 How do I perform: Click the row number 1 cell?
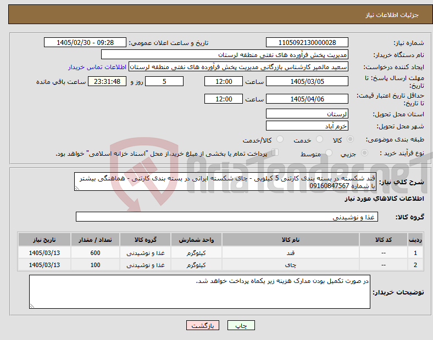point(415,253)
